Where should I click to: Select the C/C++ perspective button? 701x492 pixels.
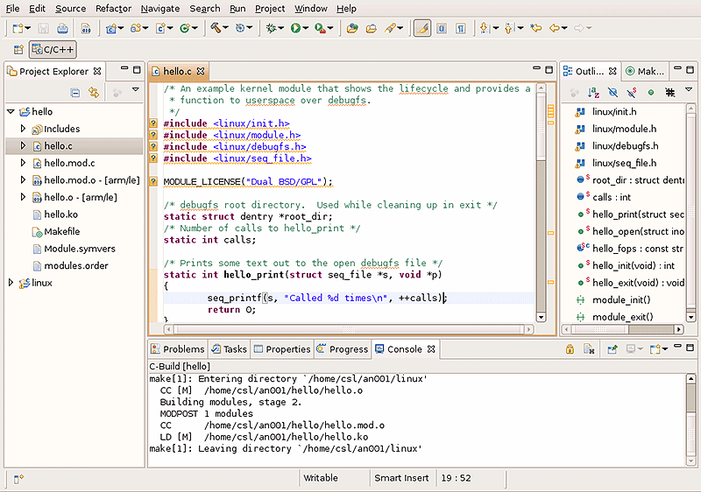tap(53, 50)
